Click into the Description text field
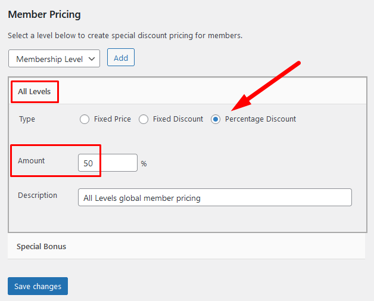This screenshot has width=374, height=301. pyautogui.click(x=214, y=198)
